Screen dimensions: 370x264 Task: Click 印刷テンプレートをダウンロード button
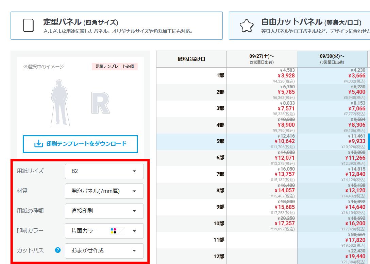click(x=80, y=144)
